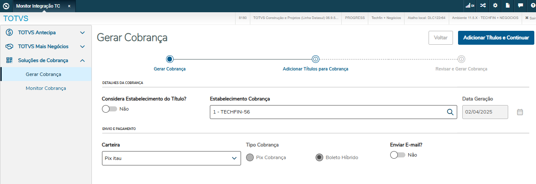Click the Sair logout link
This screenshot has height=184, width=536.
click(530, 18)
